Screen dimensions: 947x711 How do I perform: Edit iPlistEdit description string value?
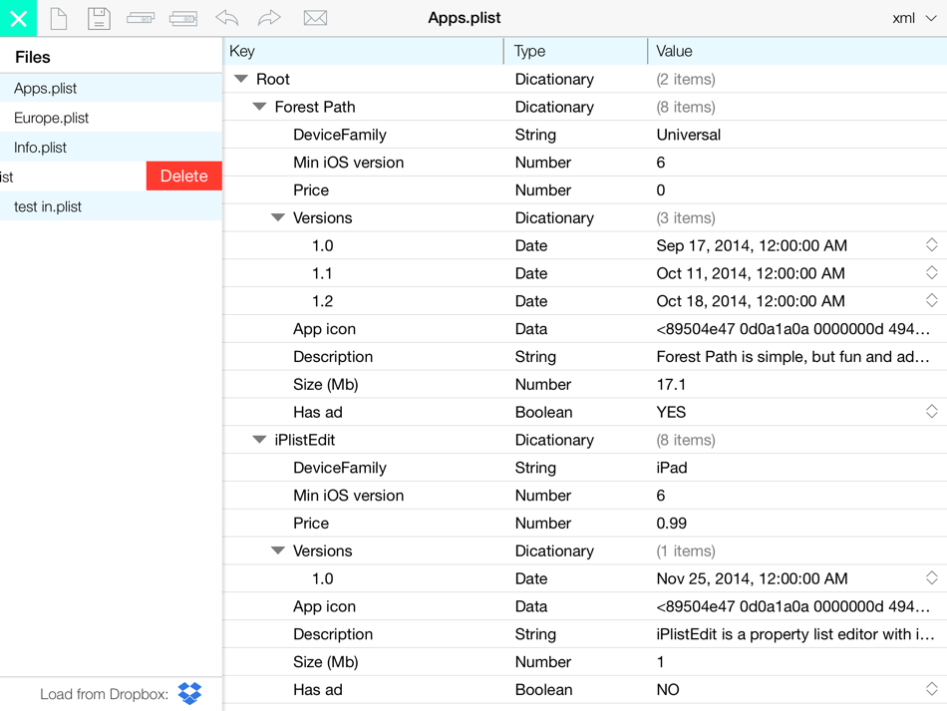(x=794, y=633)
